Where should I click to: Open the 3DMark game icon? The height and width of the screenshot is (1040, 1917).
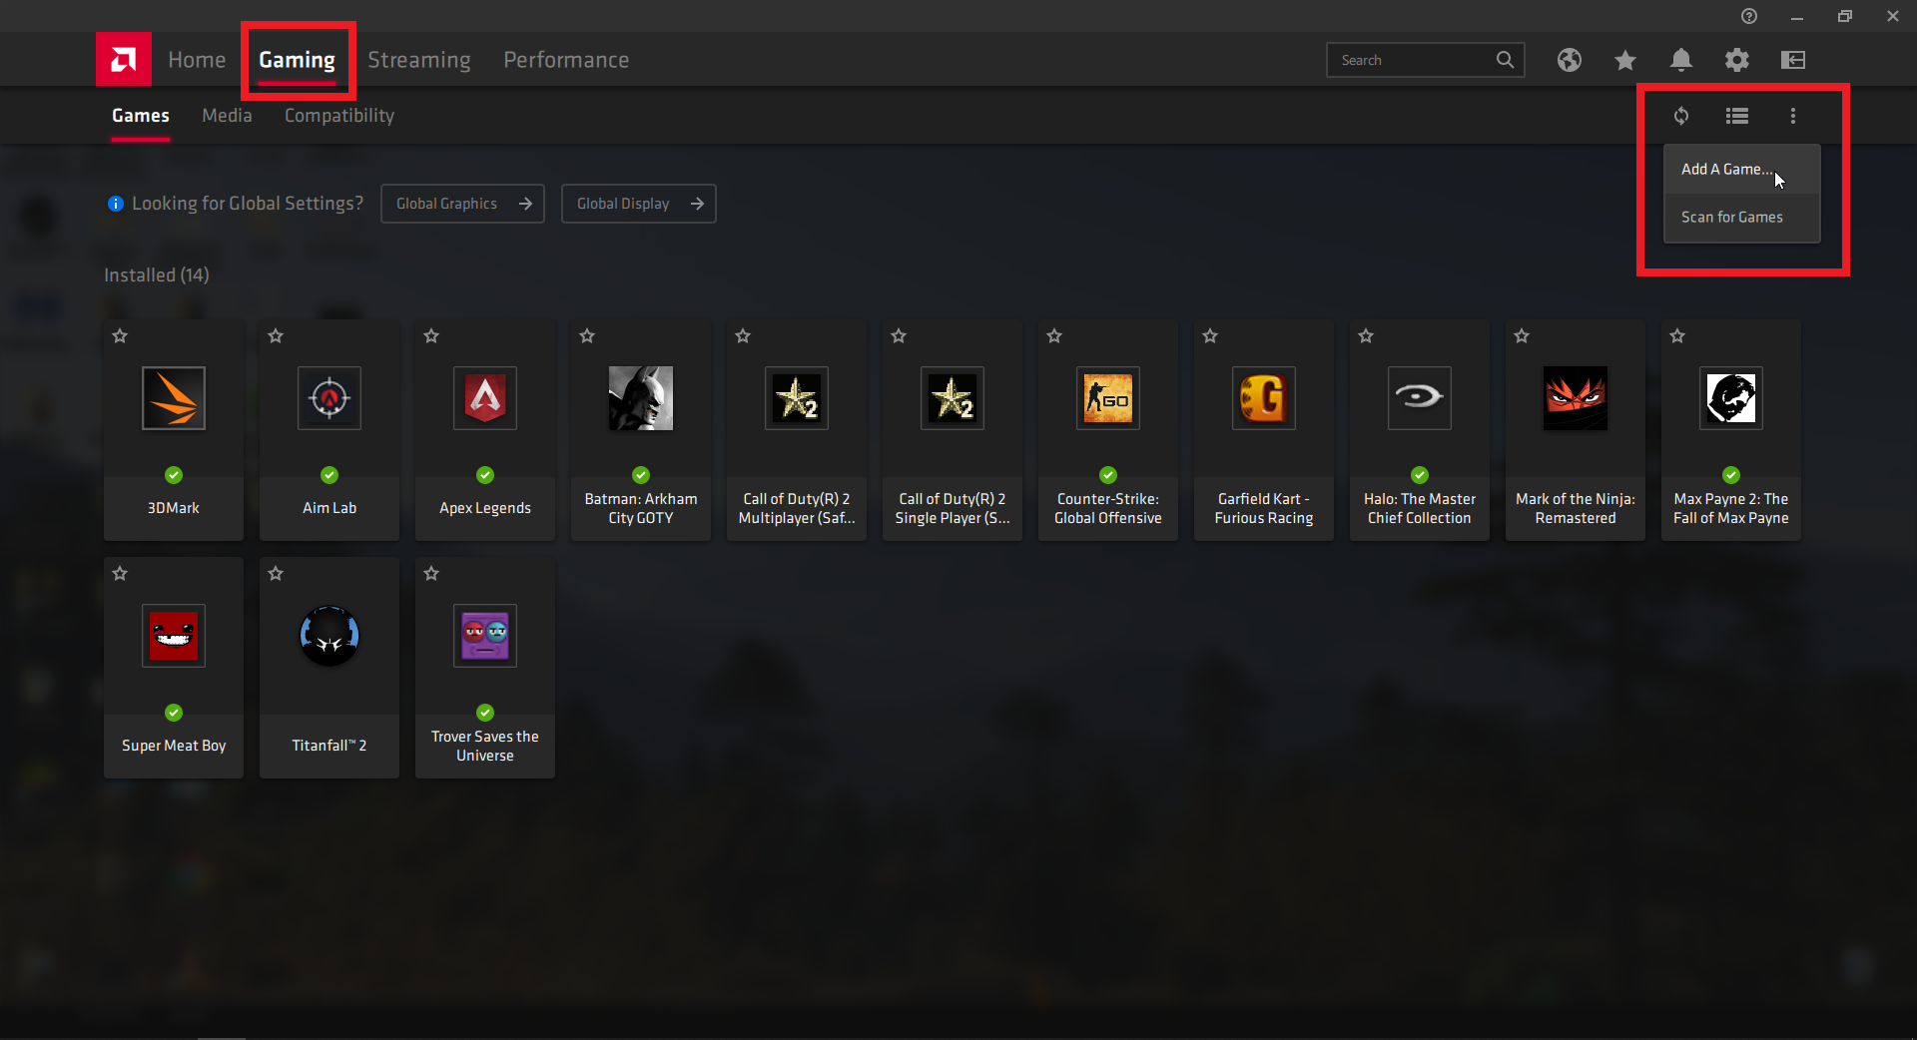point(174,398)
